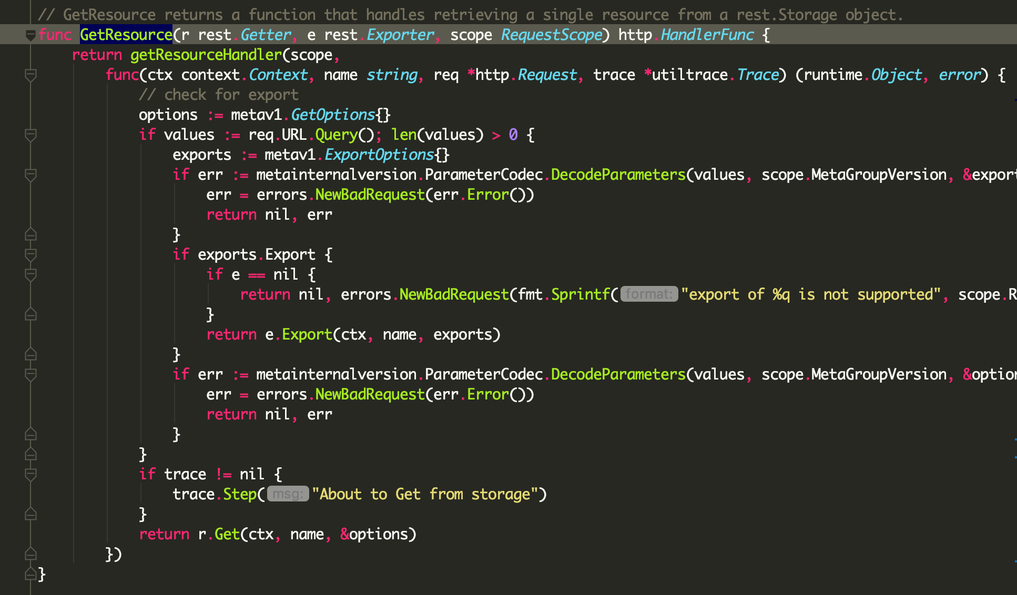
Task: Click fold-end marker beside closing '})' line
Action: click(30, 554)
